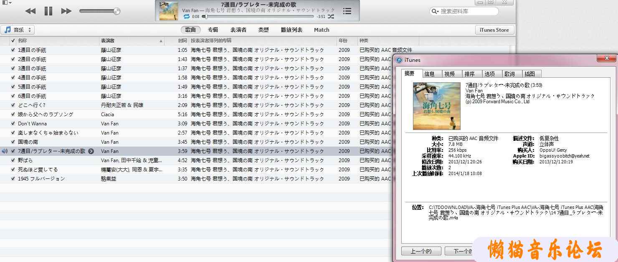Click the 上一个(P) button
The height and width of the screenshot is (262, 618).
[421, 251]
